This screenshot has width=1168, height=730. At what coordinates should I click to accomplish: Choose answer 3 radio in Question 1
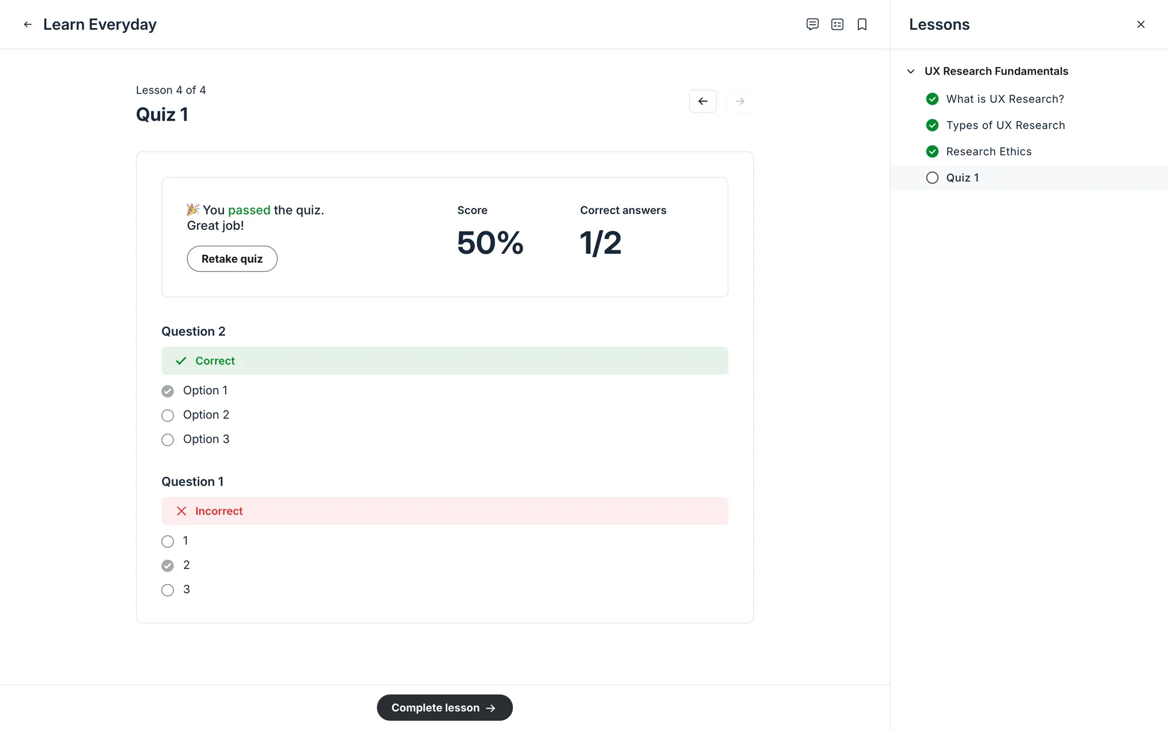tap(168, 590)
